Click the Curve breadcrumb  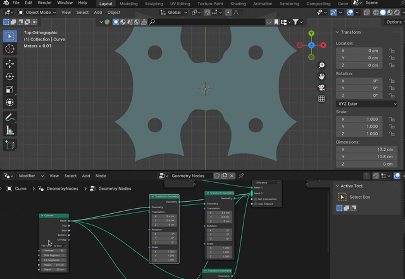coord(17,189)
